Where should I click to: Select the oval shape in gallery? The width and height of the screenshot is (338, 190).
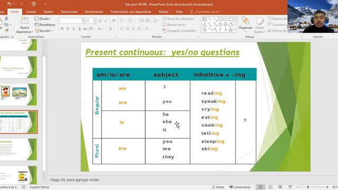coord(226,20)
